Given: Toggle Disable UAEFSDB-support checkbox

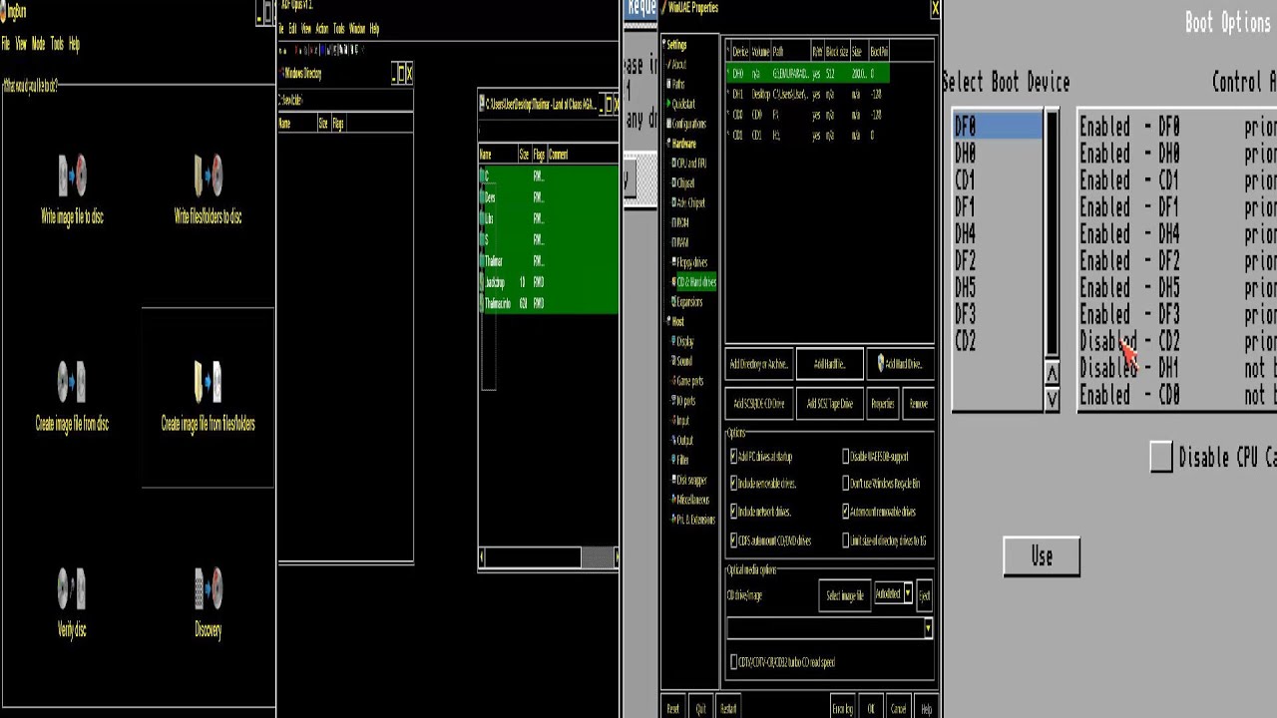Looking at the screenshot, I should point(846,457).
